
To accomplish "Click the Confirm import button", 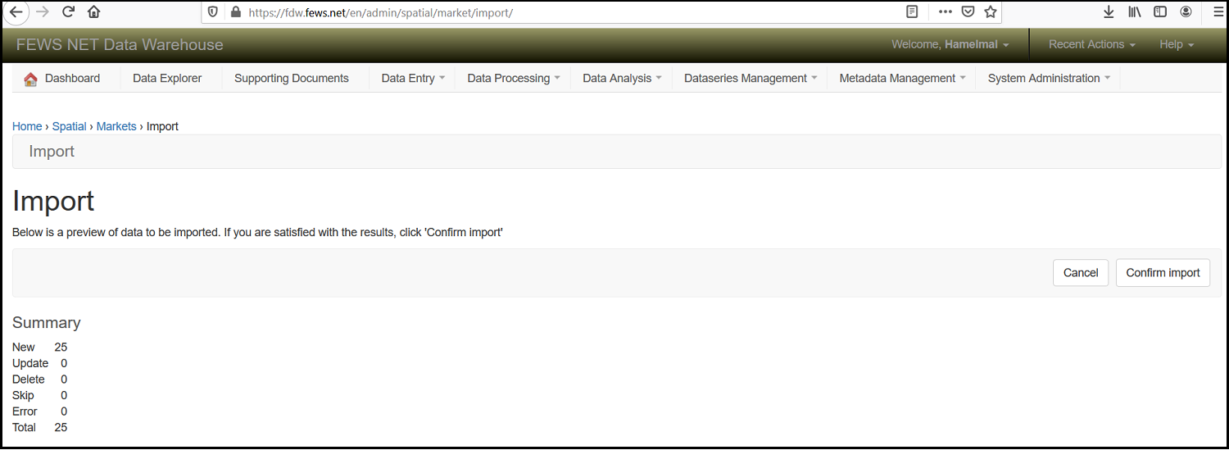I will [x=1162, y=273].
